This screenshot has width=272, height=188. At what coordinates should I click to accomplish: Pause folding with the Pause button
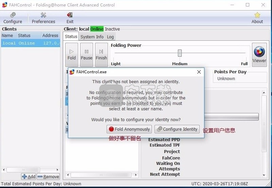pyautogui.click(x=87, y=55)
